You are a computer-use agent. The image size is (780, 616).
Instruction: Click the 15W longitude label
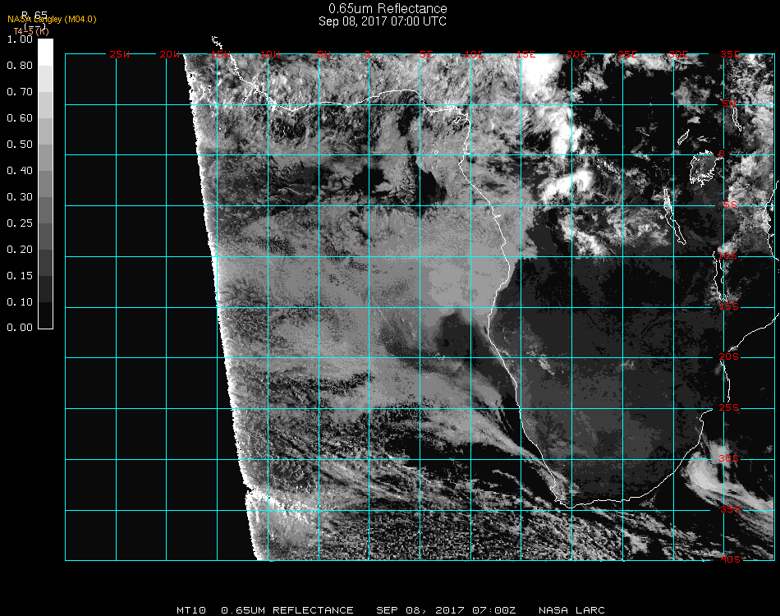click(x=220, y=55)
